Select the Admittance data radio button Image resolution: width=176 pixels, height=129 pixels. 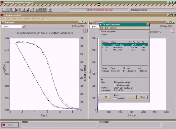point(114,85)
